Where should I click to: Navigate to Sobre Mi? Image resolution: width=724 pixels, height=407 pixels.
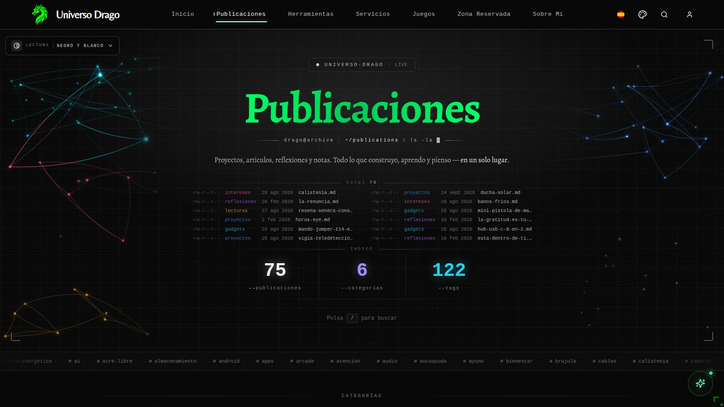click(x=548, y=14)
